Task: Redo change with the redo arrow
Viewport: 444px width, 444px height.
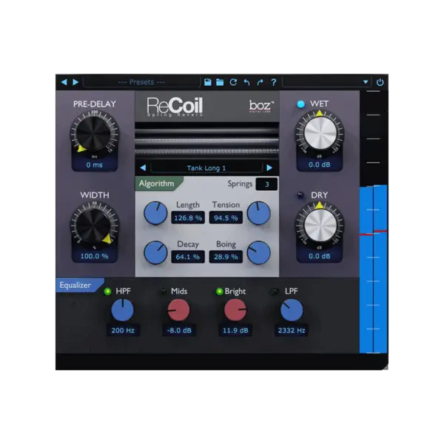Action: pyautogui.click(x=260, y=82)
